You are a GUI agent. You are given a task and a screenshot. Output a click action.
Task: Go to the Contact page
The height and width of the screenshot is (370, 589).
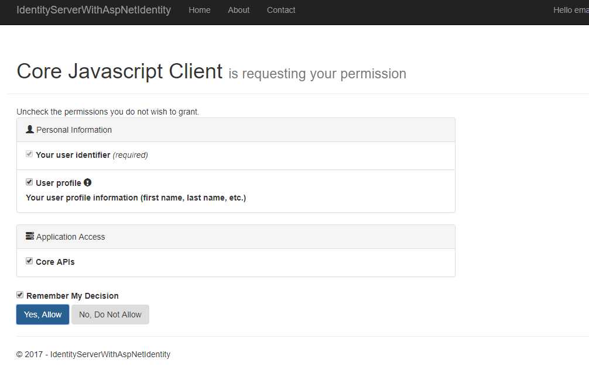281,10
